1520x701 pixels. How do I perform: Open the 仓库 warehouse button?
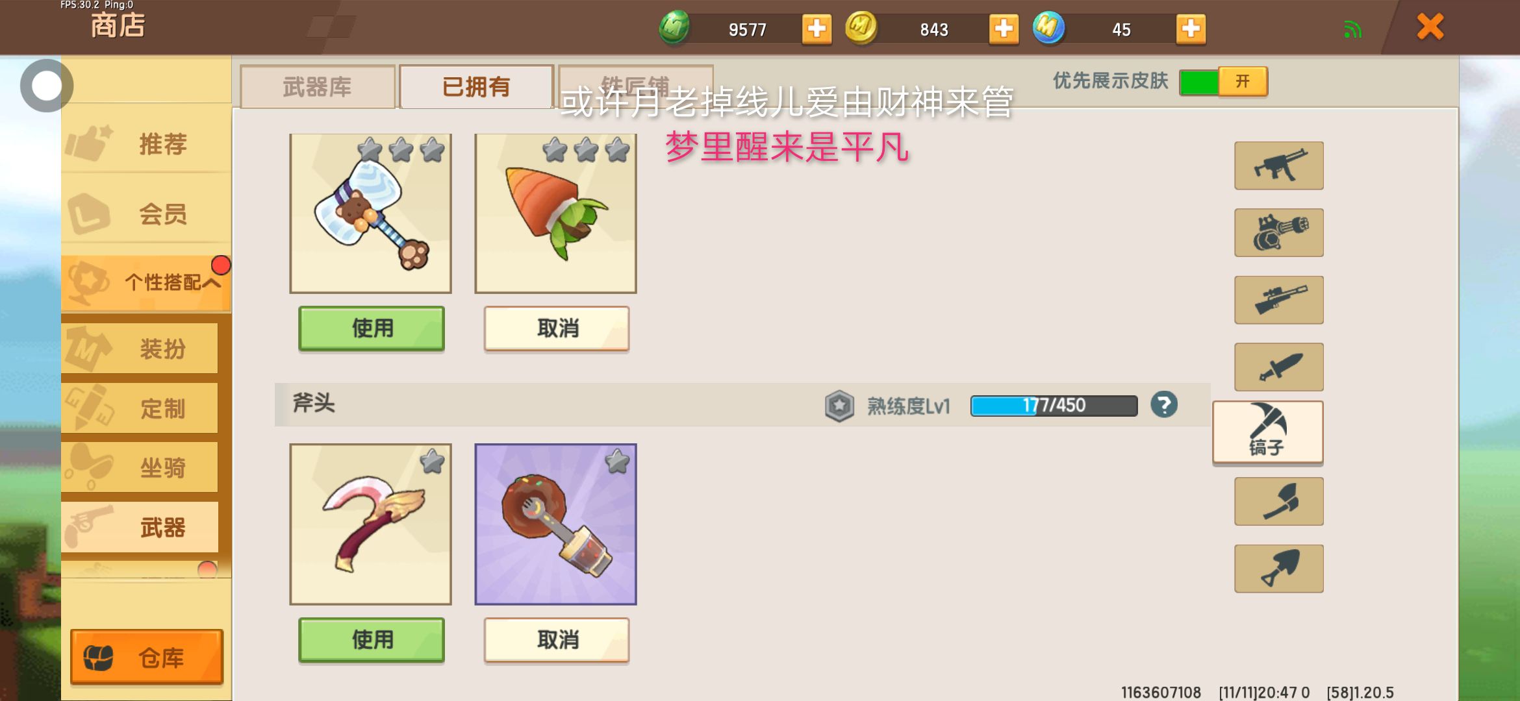point(147,658)
